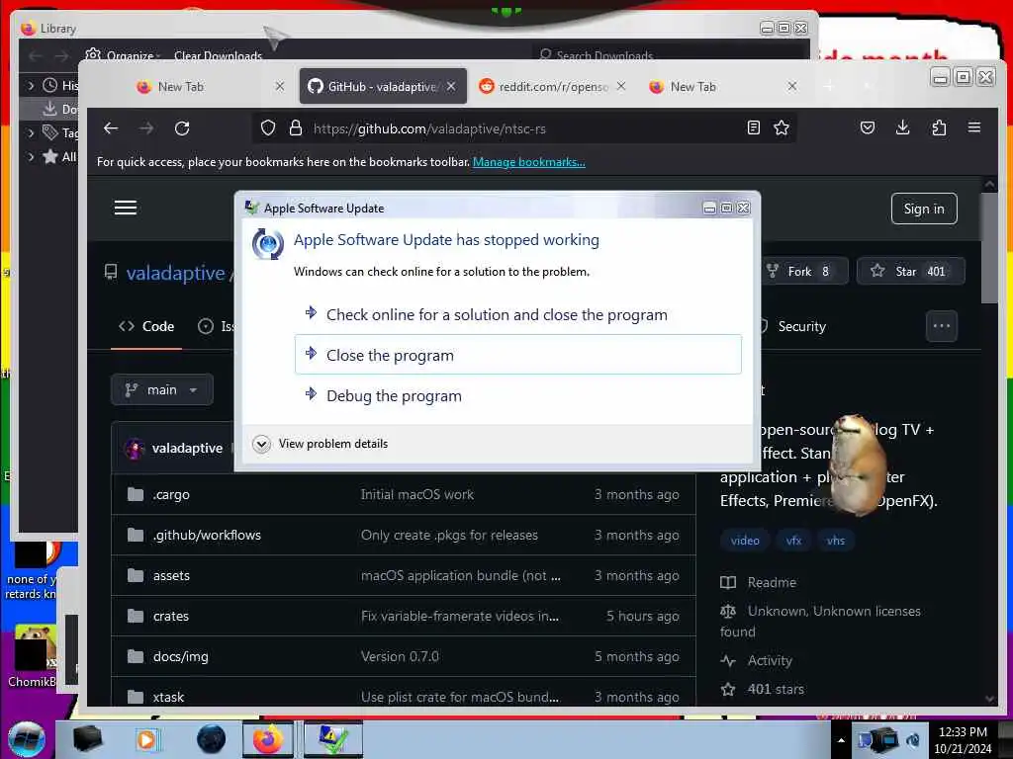This screenshot has width=1013, height=759.
Task: Open the valadaptive owner link in the repository title
Action: tap(175, 273)
